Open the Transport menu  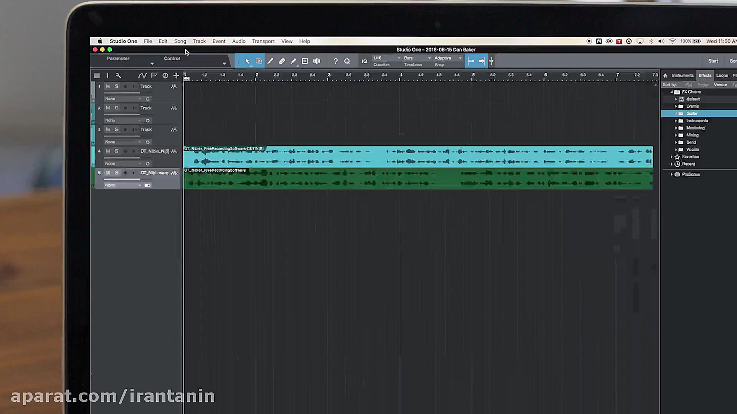point(263,41)
